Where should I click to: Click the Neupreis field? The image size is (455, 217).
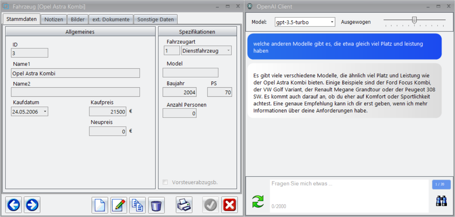tap(108, 131)
